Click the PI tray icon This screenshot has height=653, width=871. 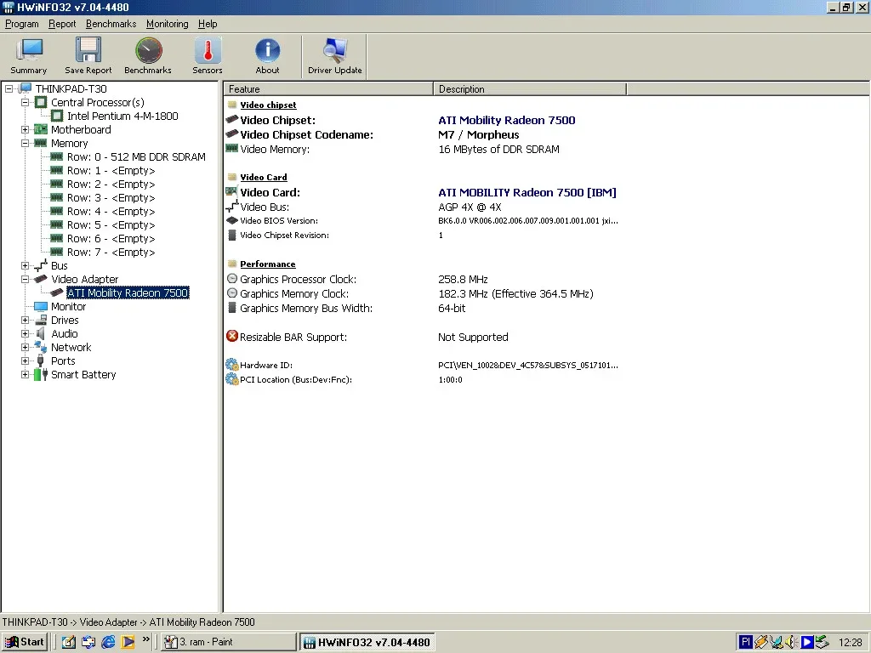[x=745, y=642]
